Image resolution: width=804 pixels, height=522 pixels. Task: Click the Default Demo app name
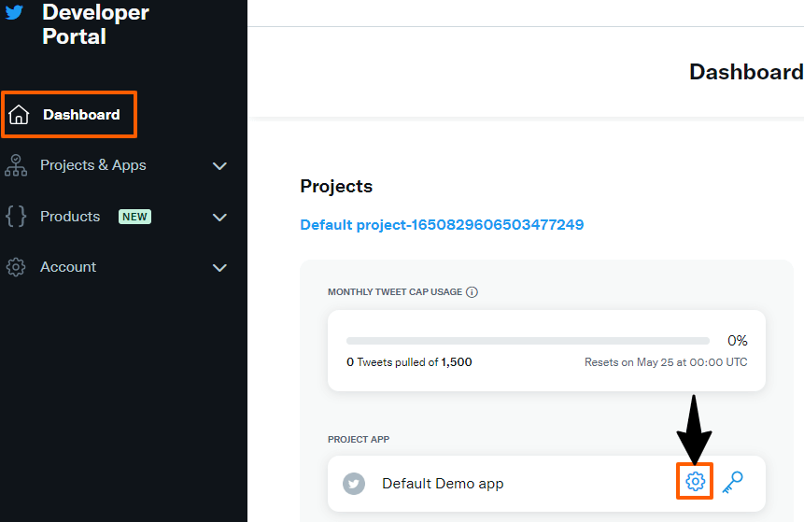click(x=443, y=484)
